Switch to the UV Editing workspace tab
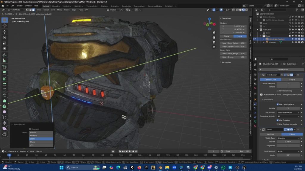The height and width of the screenshot is (171, 305). point(79,6)
